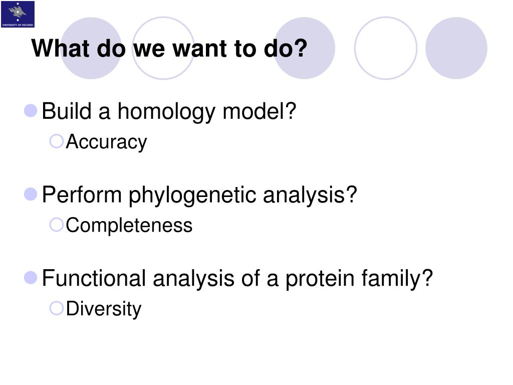Click the sub-item 'Completeness'
Screen dimensions: 513x385
coord(129,226)
